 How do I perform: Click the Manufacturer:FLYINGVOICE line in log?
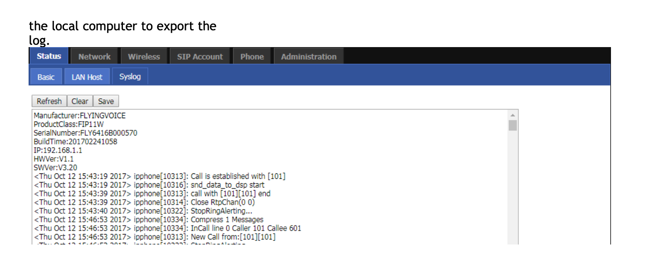coord(80,115)
